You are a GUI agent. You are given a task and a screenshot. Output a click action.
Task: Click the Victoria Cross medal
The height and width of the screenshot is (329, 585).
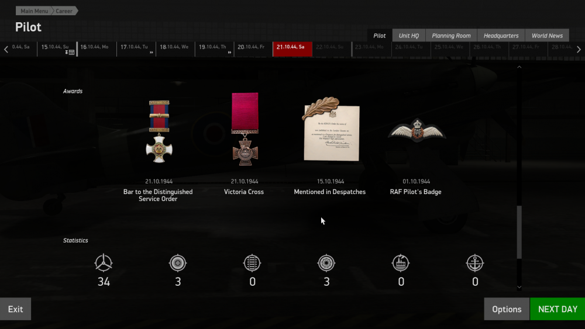point(245,129)
